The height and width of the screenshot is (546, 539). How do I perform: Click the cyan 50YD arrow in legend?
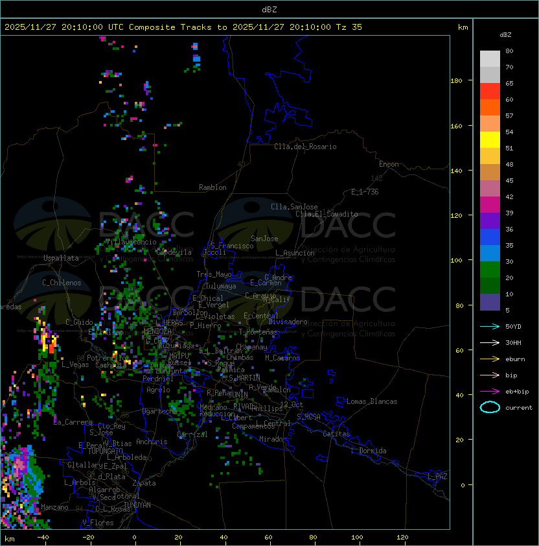coord(490,327)
